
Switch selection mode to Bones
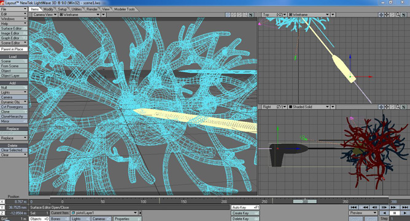click(60, 219)
